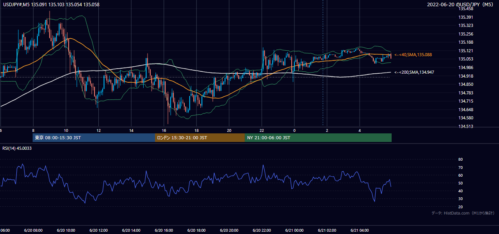Click price axis value 135.458
Image resolution: width=499 pixels, height=234 pixels.
coord(466,9)
